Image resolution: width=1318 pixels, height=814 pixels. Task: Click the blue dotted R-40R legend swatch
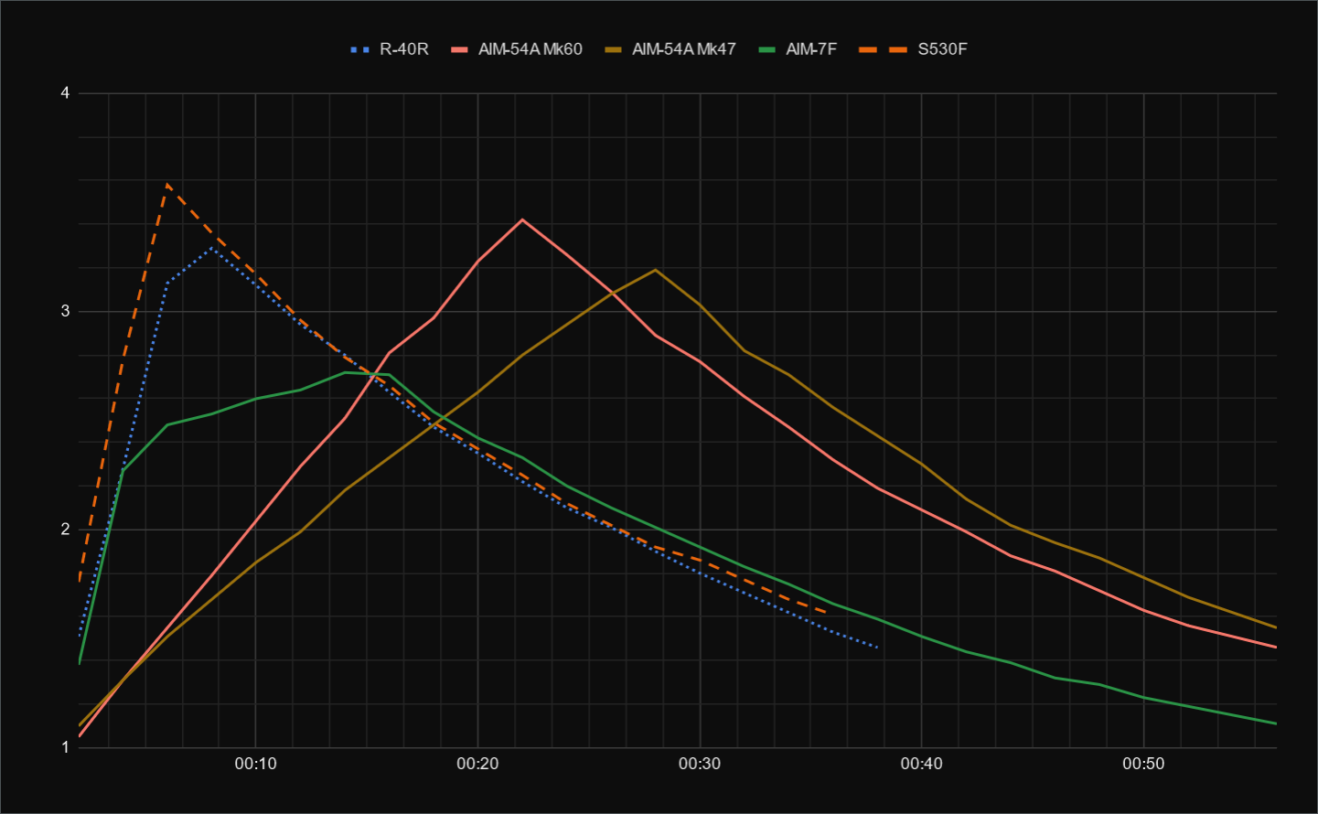point(360,49)
